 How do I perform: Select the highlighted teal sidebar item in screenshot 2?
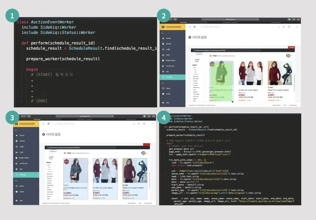tap(172, 77)
